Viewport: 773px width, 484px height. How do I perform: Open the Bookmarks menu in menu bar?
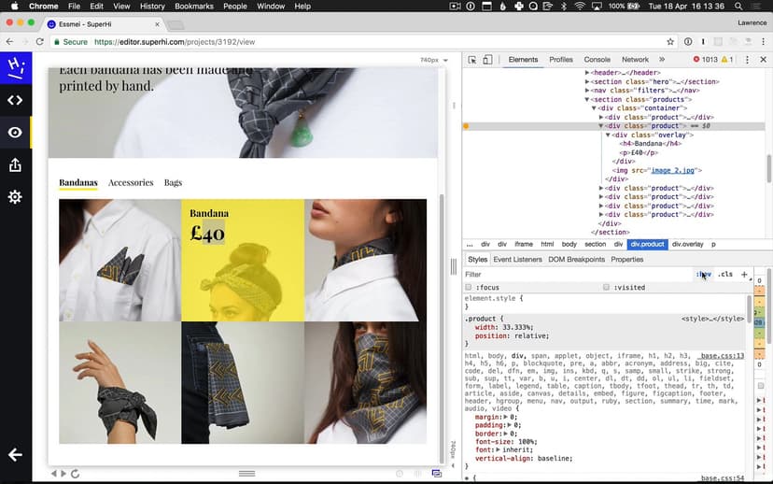[194, 7]
